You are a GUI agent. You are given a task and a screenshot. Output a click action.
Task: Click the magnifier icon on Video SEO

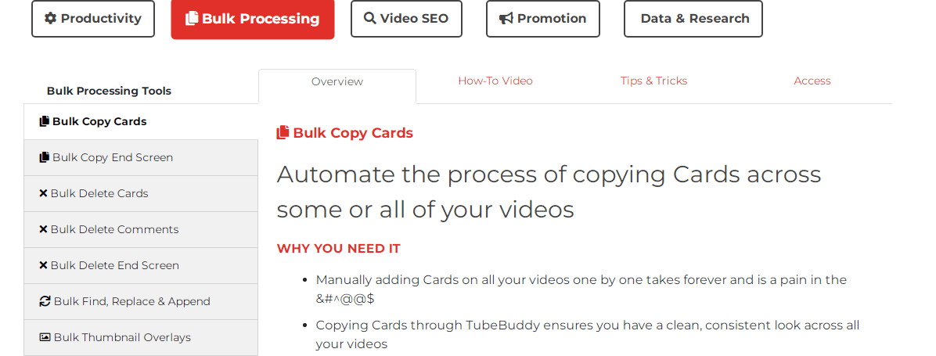[x=370, y=19]
